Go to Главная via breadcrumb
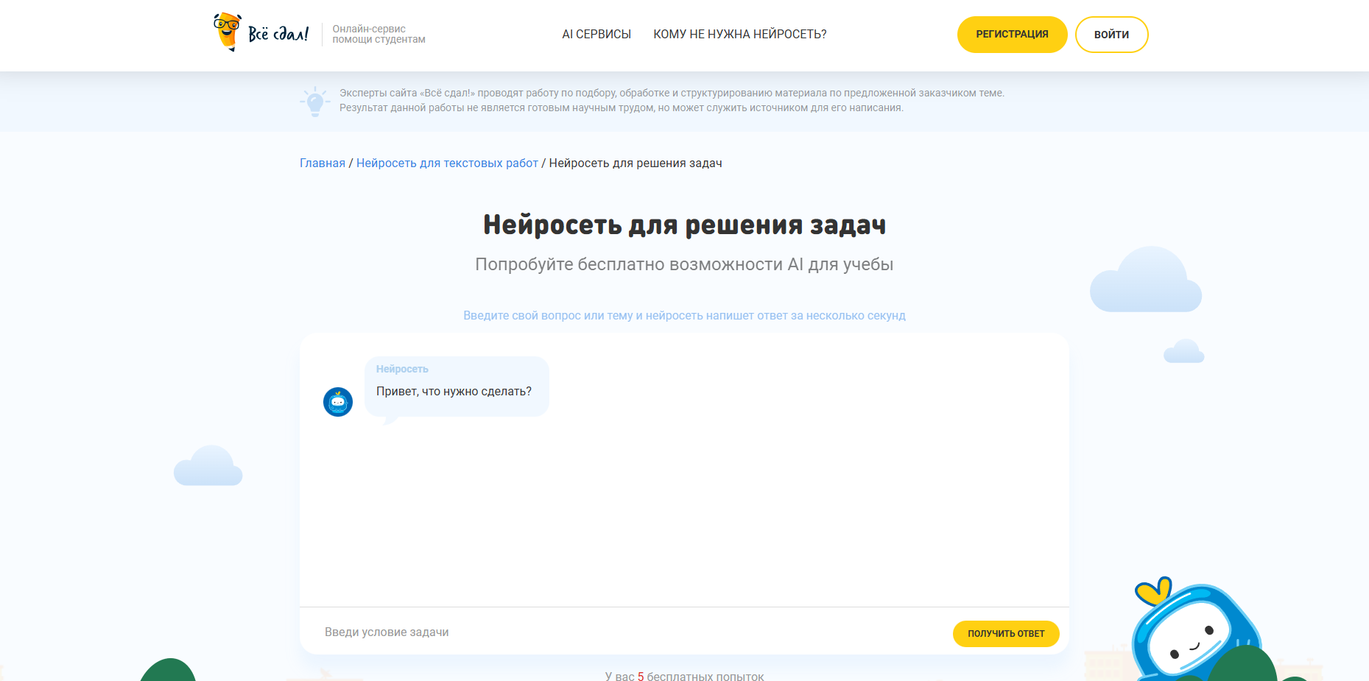The height and width of the screenshot is (681, 1369). (322, 163)
